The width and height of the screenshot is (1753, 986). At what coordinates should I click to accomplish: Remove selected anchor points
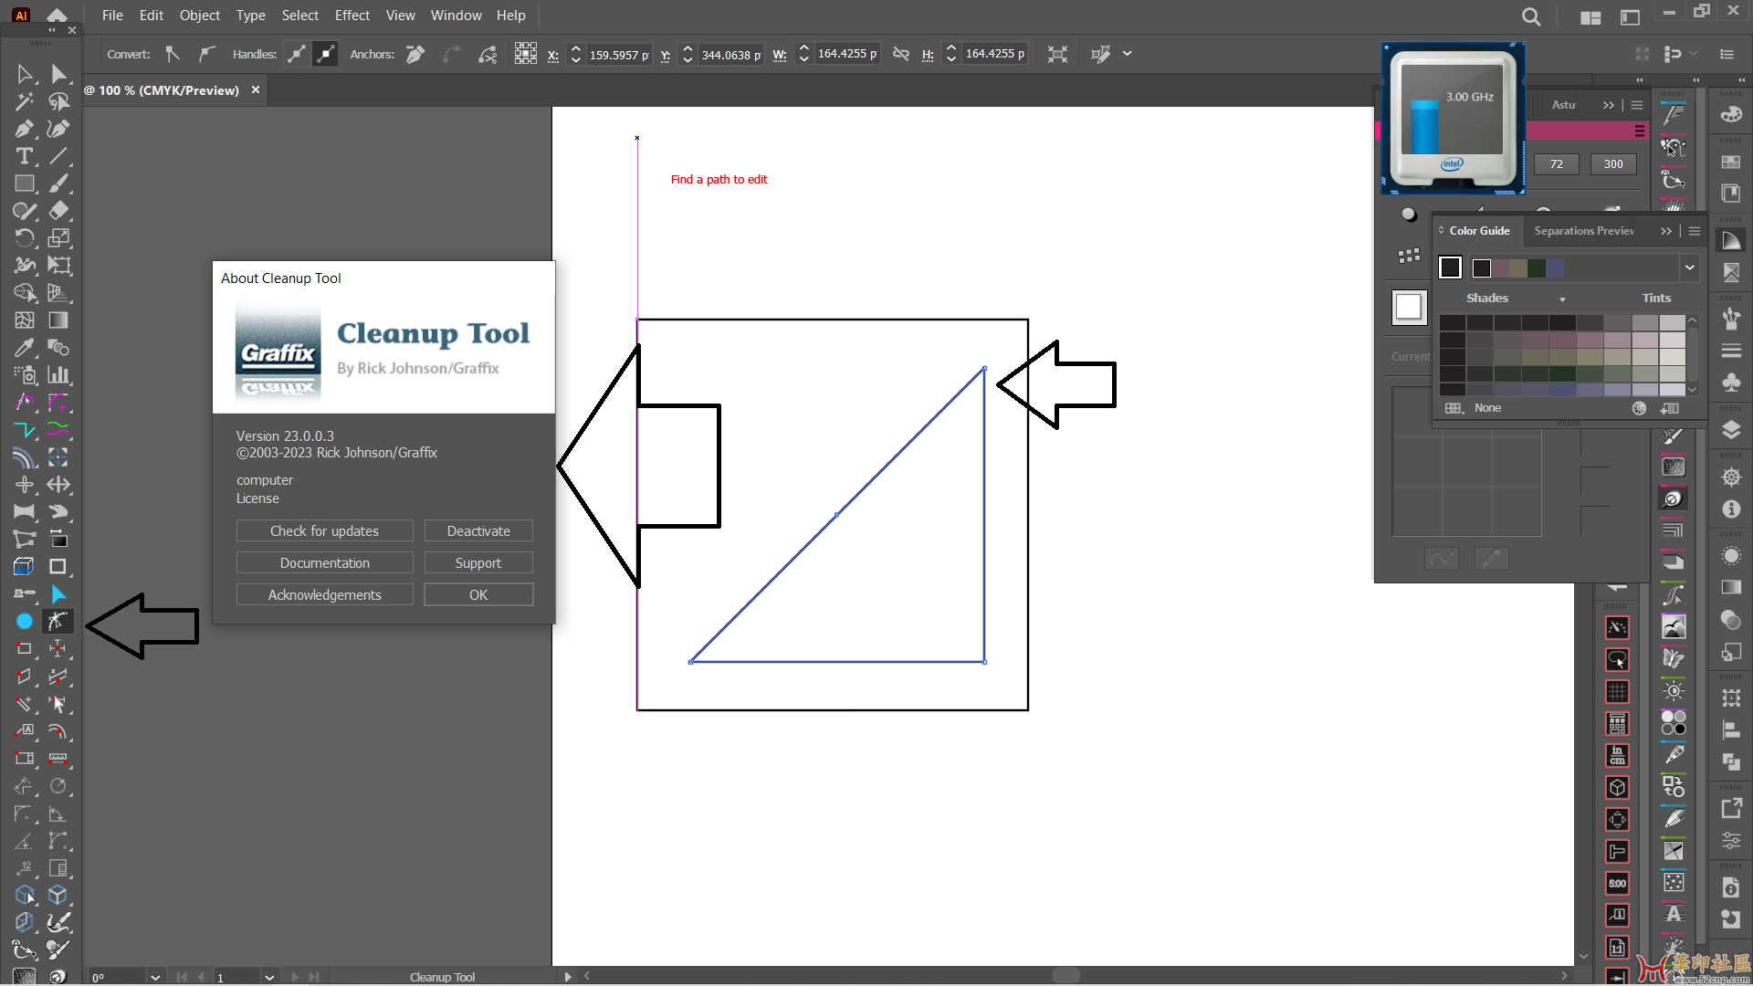[415, 54]
